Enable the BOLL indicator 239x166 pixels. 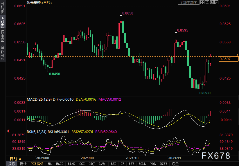point(142,164)
